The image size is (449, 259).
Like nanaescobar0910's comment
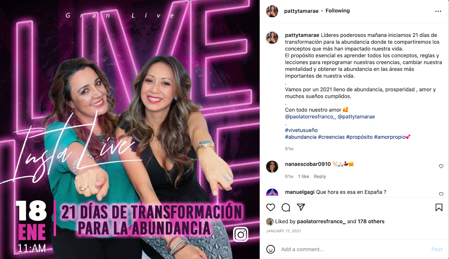[441, 166]
